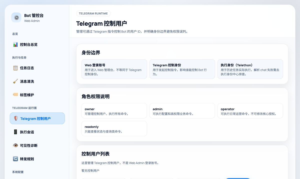The height and width of the screenshot is (179, 300).
Task: Select the broom icon for 消息清洗
Action: coord(15,81)
